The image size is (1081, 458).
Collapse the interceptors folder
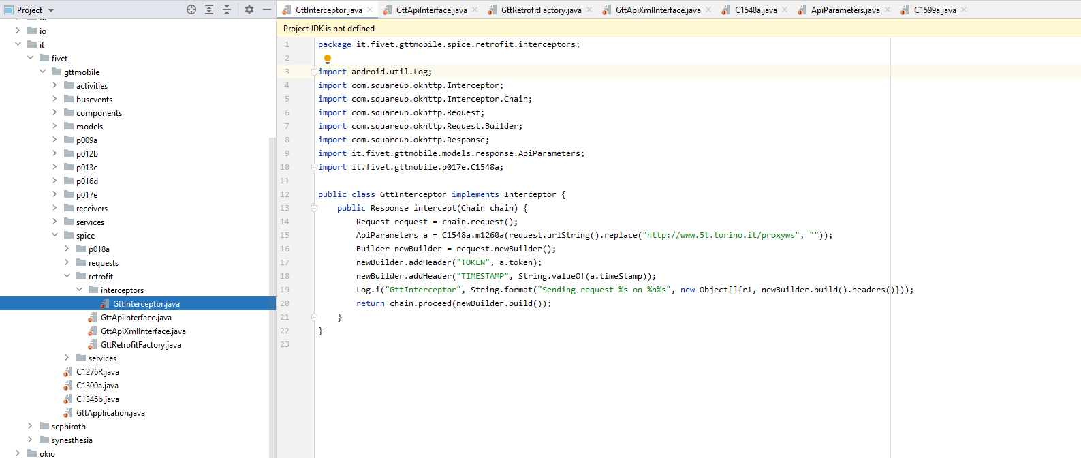point(80,290)
